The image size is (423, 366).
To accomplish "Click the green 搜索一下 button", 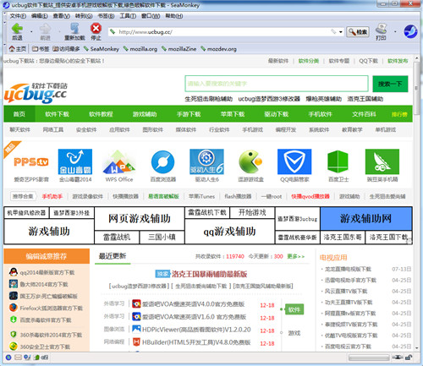I will (390, 84).
